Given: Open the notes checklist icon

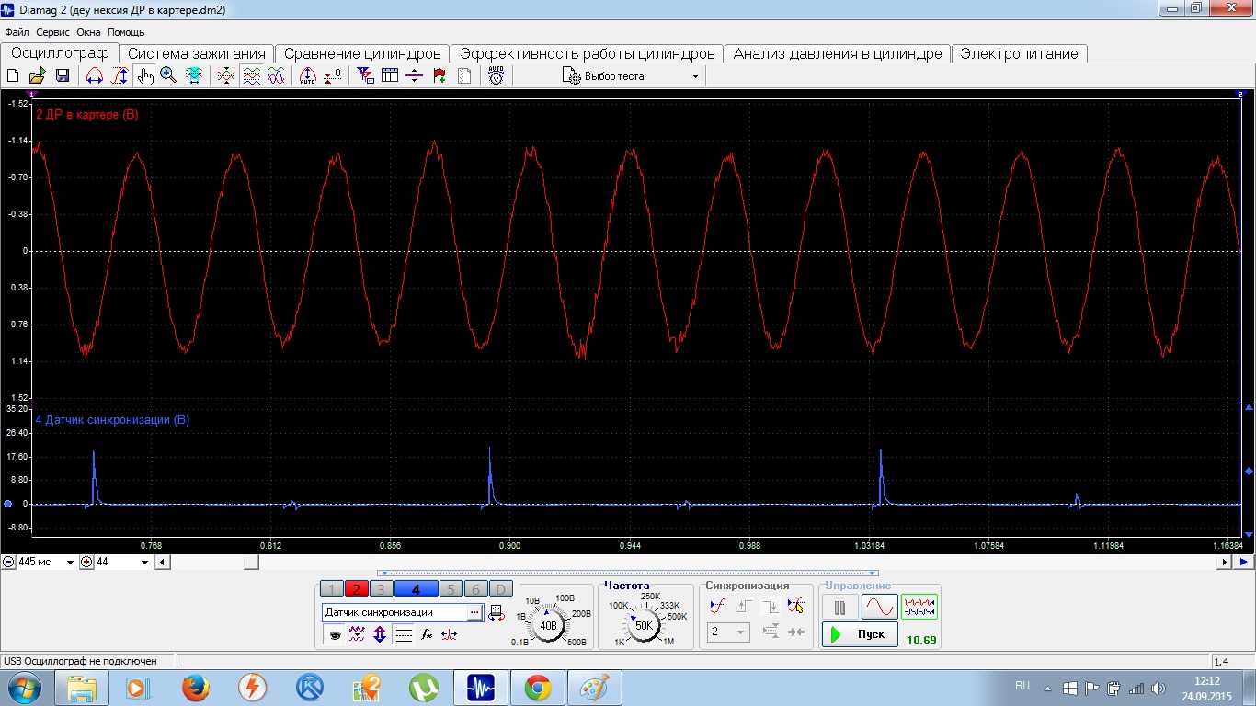Looking at the screenshot, I should click(x=464, y=76).
